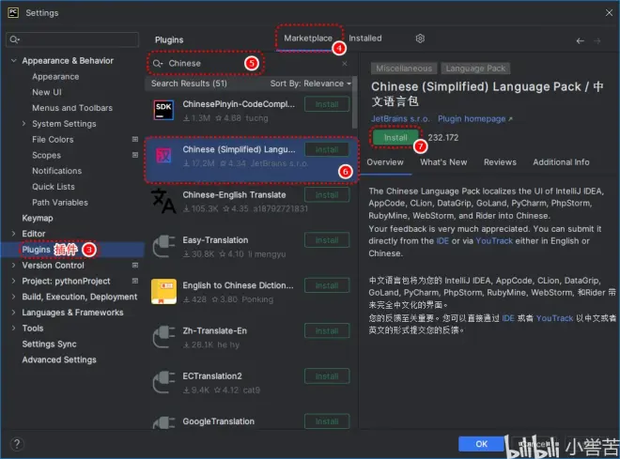Click the Chinese (Simplified) Language Pack icon

[163, 155]
